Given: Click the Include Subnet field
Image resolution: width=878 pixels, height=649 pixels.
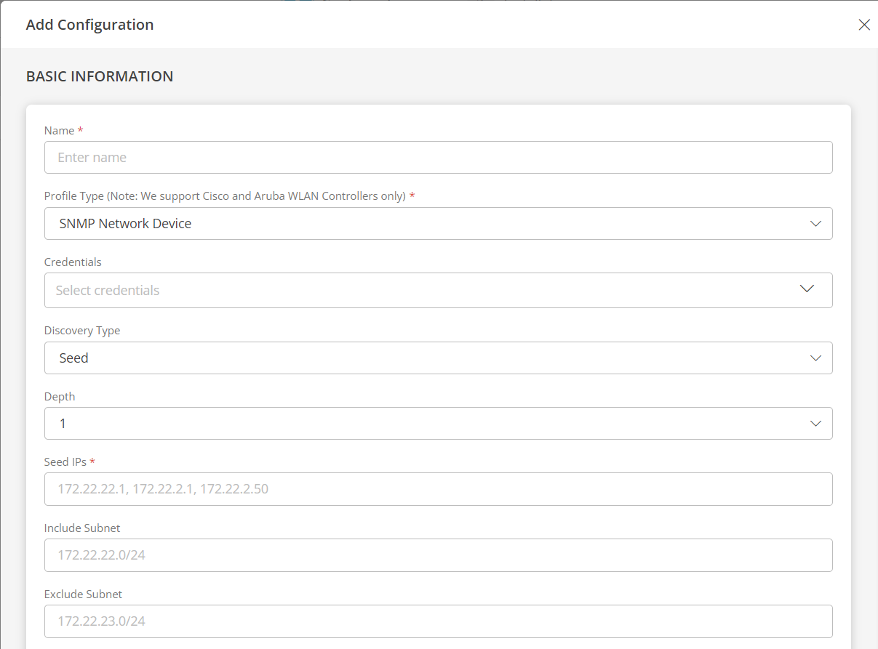Looking at the screenshot, I should click(436, 555).
